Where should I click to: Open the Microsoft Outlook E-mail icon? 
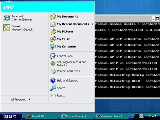coord(7,28)
